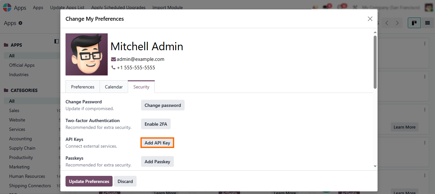Collapse sidebar with the panel toggle icon
Image resolution: width=435 pixels, height=194 pixels.
(56, 41)
